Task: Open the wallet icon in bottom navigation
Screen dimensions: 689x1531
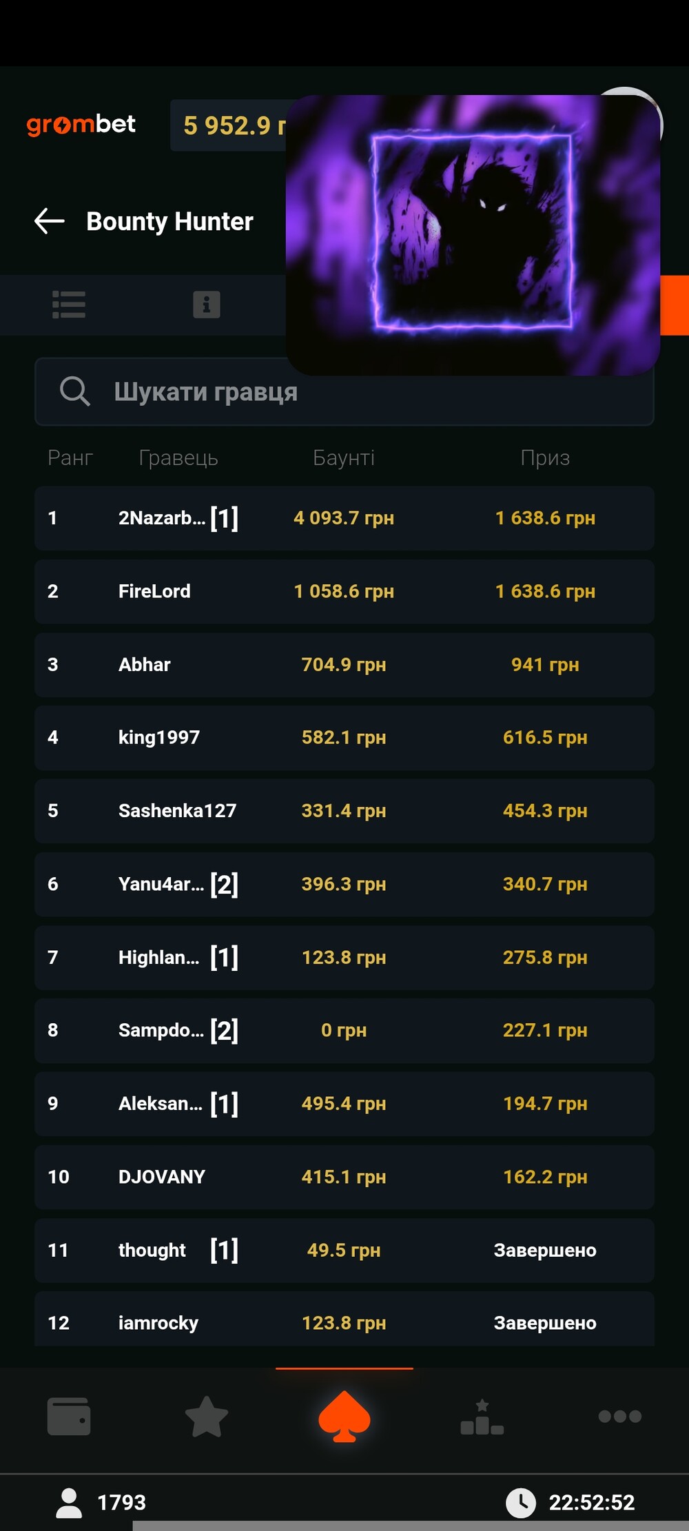Action: pyautogui.click(x=69, y=1416)
